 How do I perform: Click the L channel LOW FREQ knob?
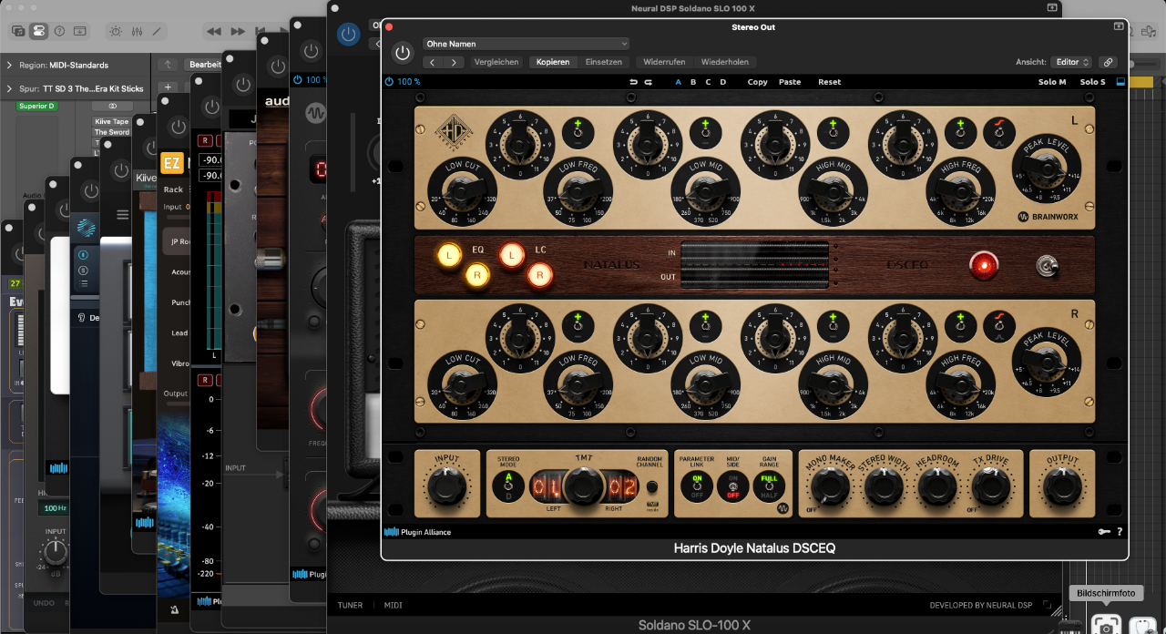click(x=578, y=191)
